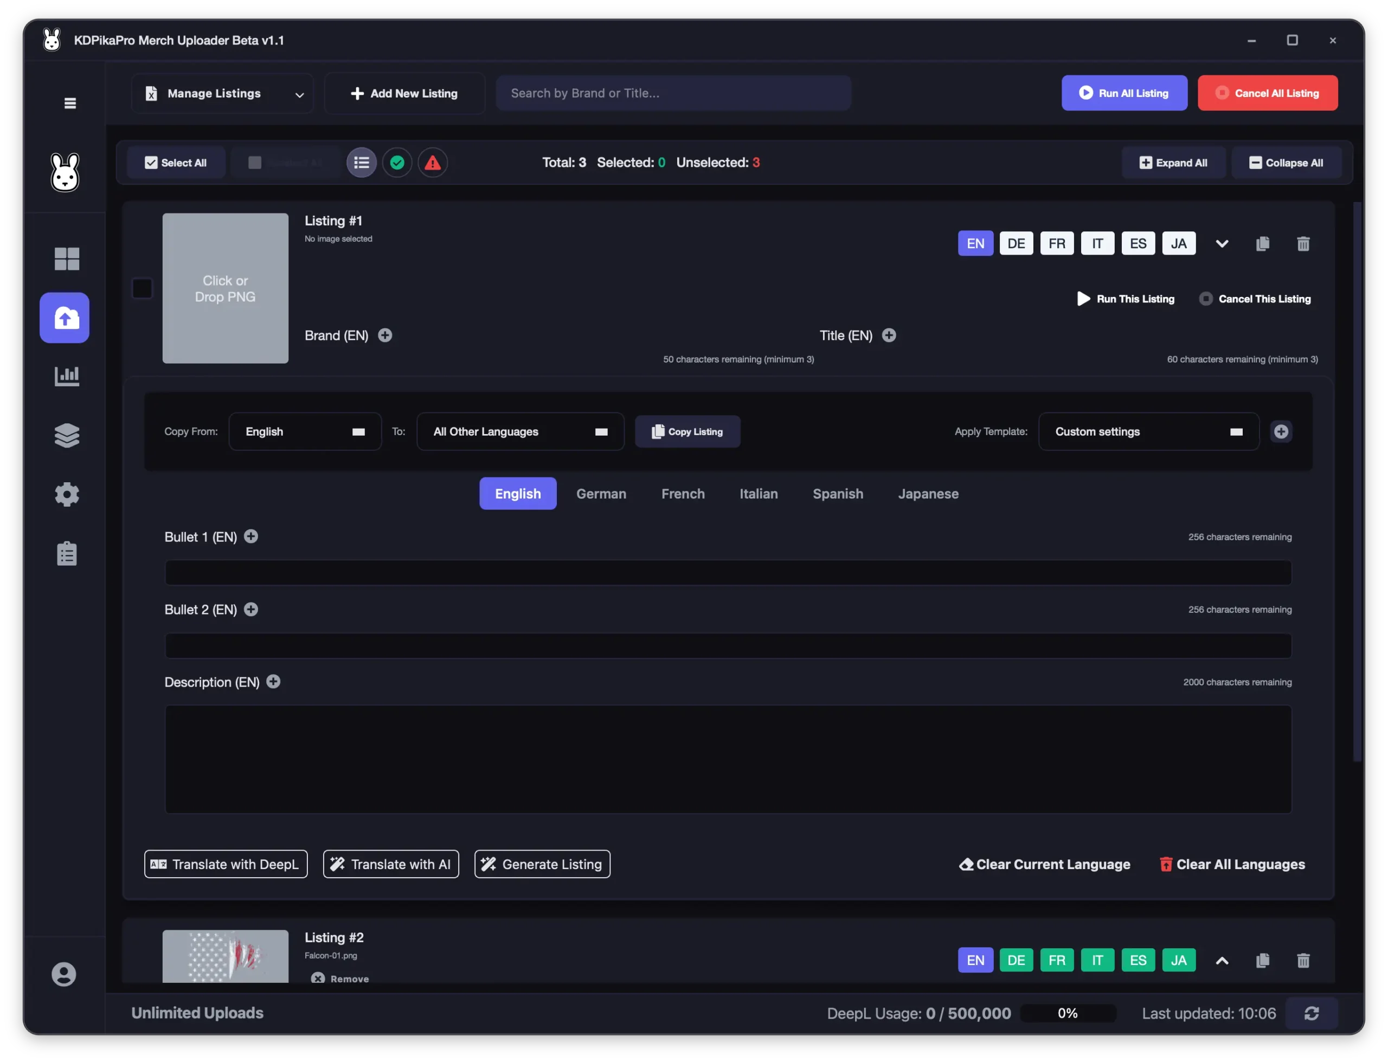This screenshot has width=1388, height=1062.
Task: Open Settings via the gear icon
Action: click(x=67, y=494)
